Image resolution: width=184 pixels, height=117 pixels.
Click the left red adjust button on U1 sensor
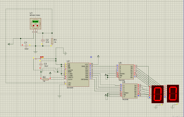pyautogui.click(x=34, y=26)
